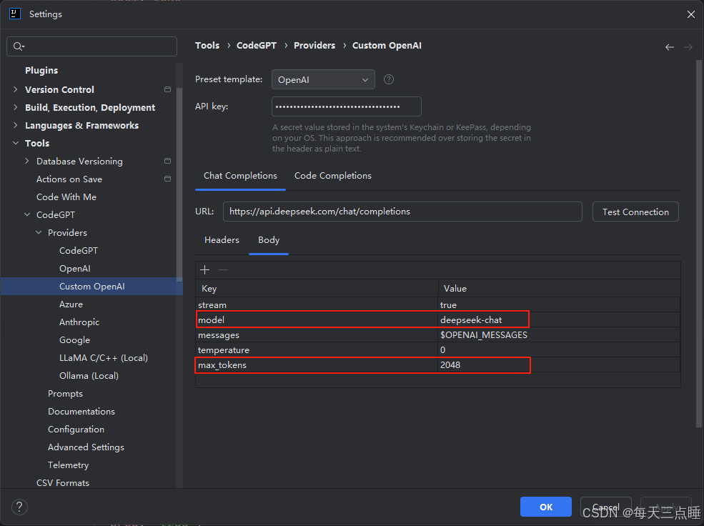Click the Value column header
Screen dimensions: 704x526
559,288
